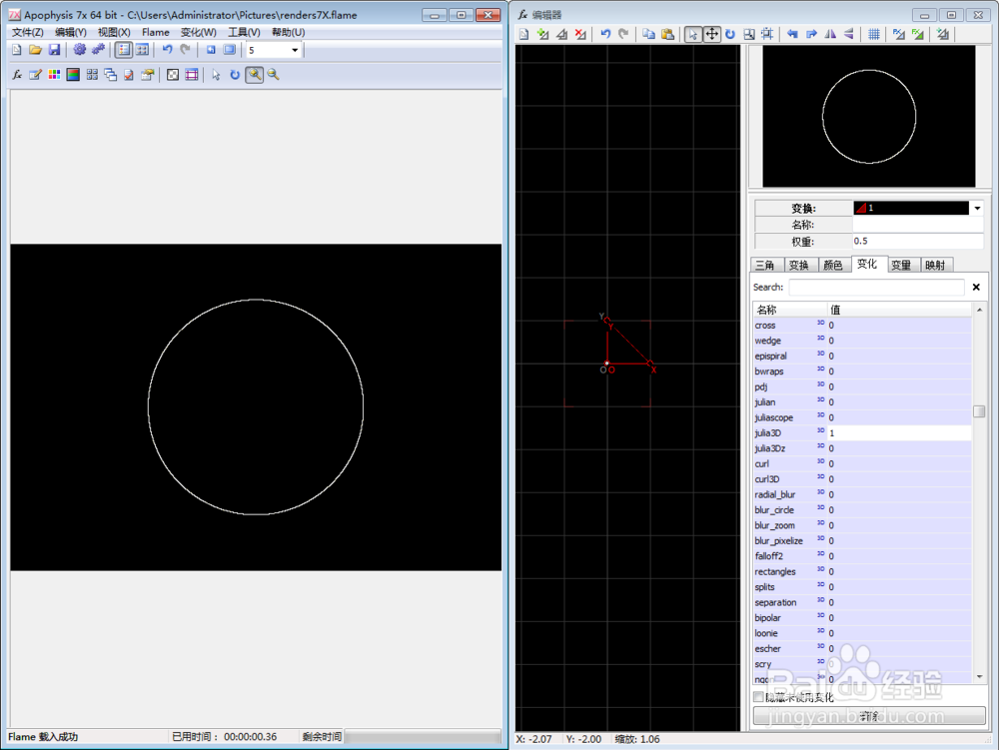Switch to the 颜色 tab
The height and width of the screenshot is (750, 999).
coord(833,265)
